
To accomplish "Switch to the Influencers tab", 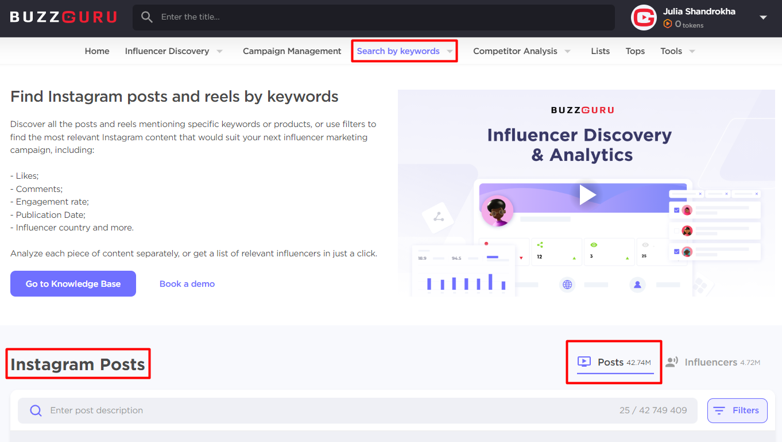I will (x=713, y=363).
